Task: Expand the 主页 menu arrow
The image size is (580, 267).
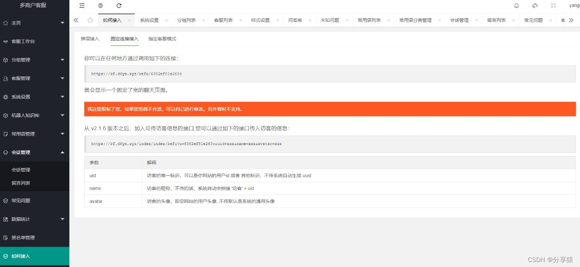Action: (x=63, y=23)
